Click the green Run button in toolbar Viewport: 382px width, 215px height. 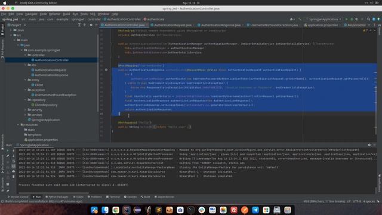pos(346,19)
